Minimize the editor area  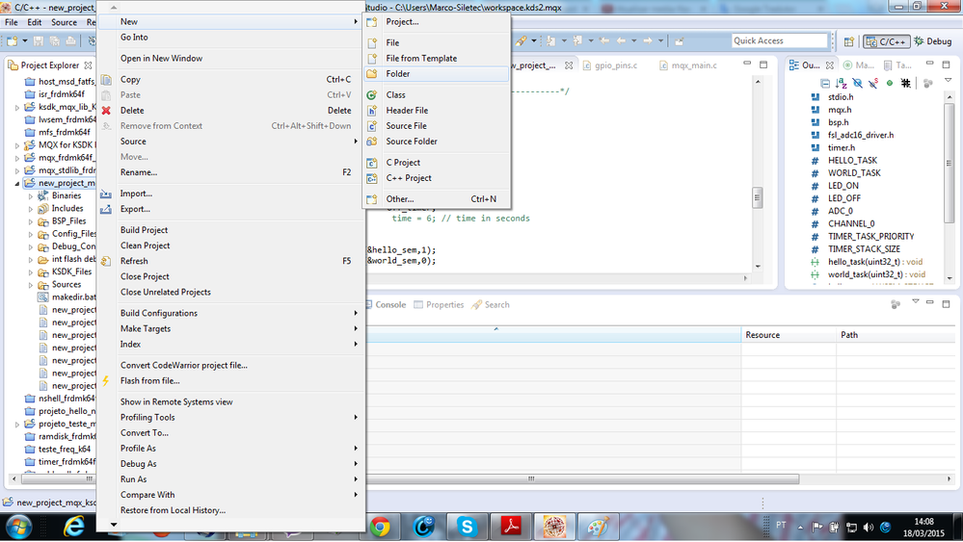(x=747, y=64)
